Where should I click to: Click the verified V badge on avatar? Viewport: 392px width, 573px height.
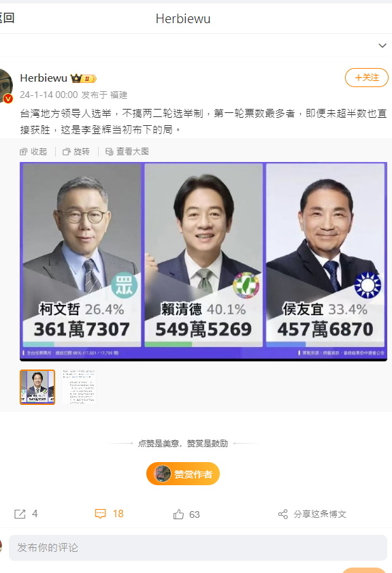pos(8,98)
